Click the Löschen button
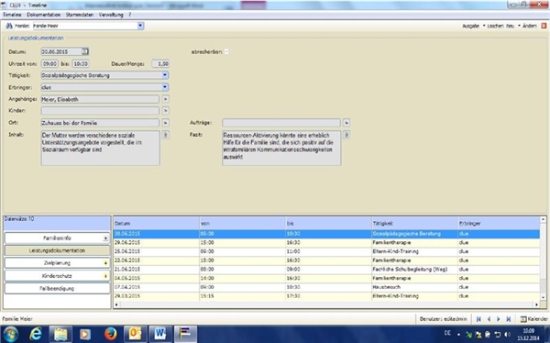Image resolution: width=550 pixels, height=343 pixels. point(495,26)
